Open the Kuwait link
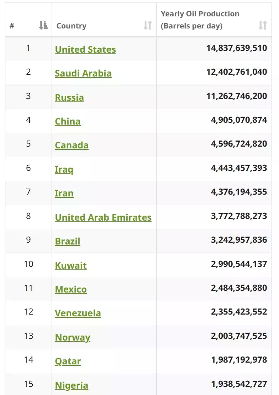 [x=71, y=265]
